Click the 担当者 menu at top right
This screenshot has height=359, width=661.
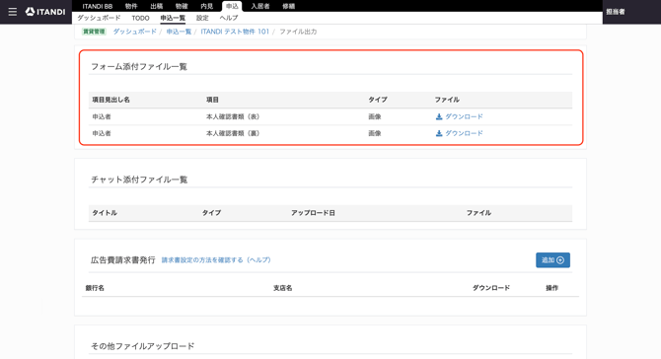(616, 12)
